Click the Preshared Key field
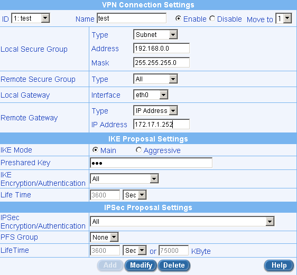Screen dimensions: 297x275 [151, 163]
